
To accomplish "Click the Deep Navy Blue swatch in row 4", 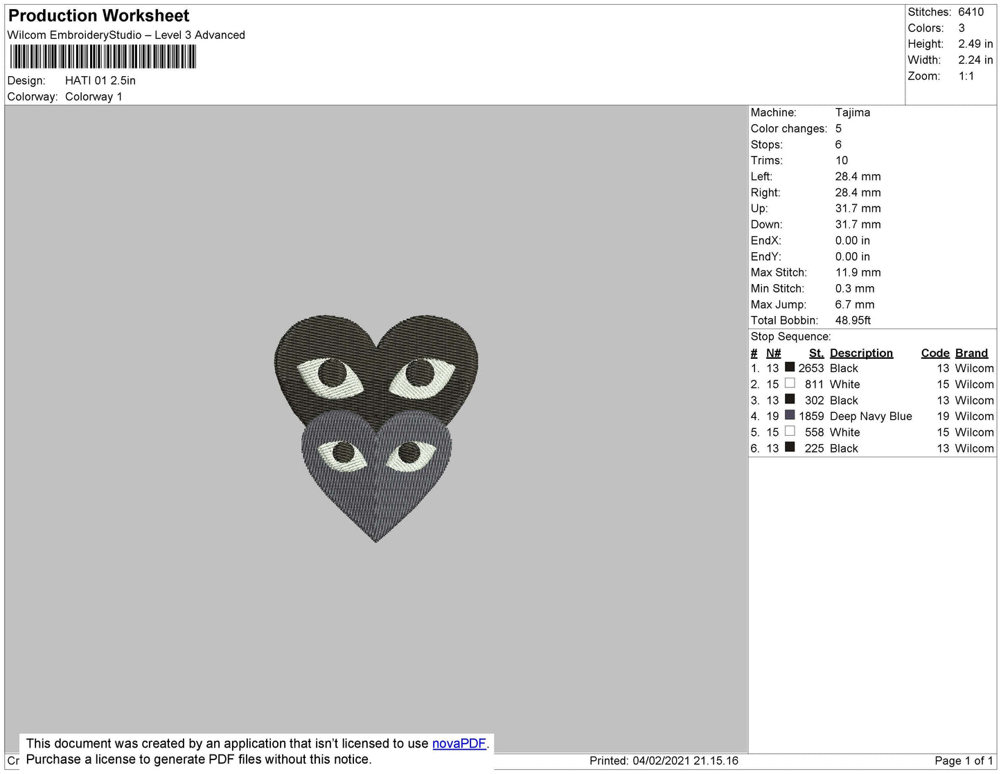I will pos(790,415).
